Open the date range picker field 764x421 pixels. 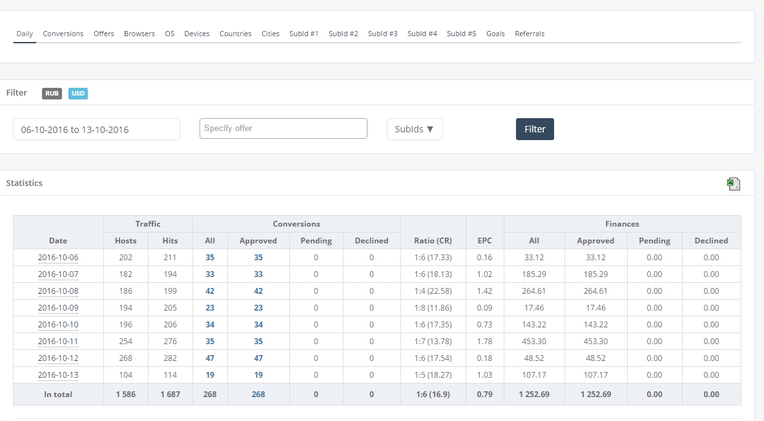click(96, 129)
